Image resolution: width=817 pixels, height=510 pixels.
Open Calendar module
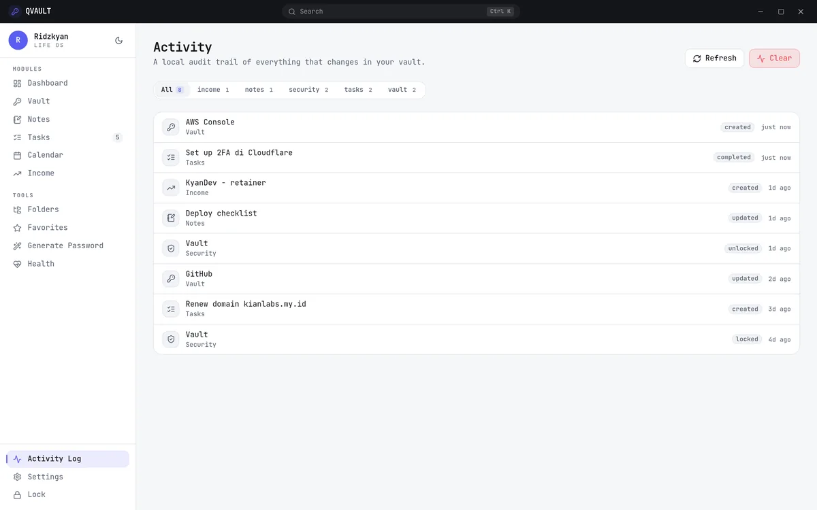click(x=68, y=155)
